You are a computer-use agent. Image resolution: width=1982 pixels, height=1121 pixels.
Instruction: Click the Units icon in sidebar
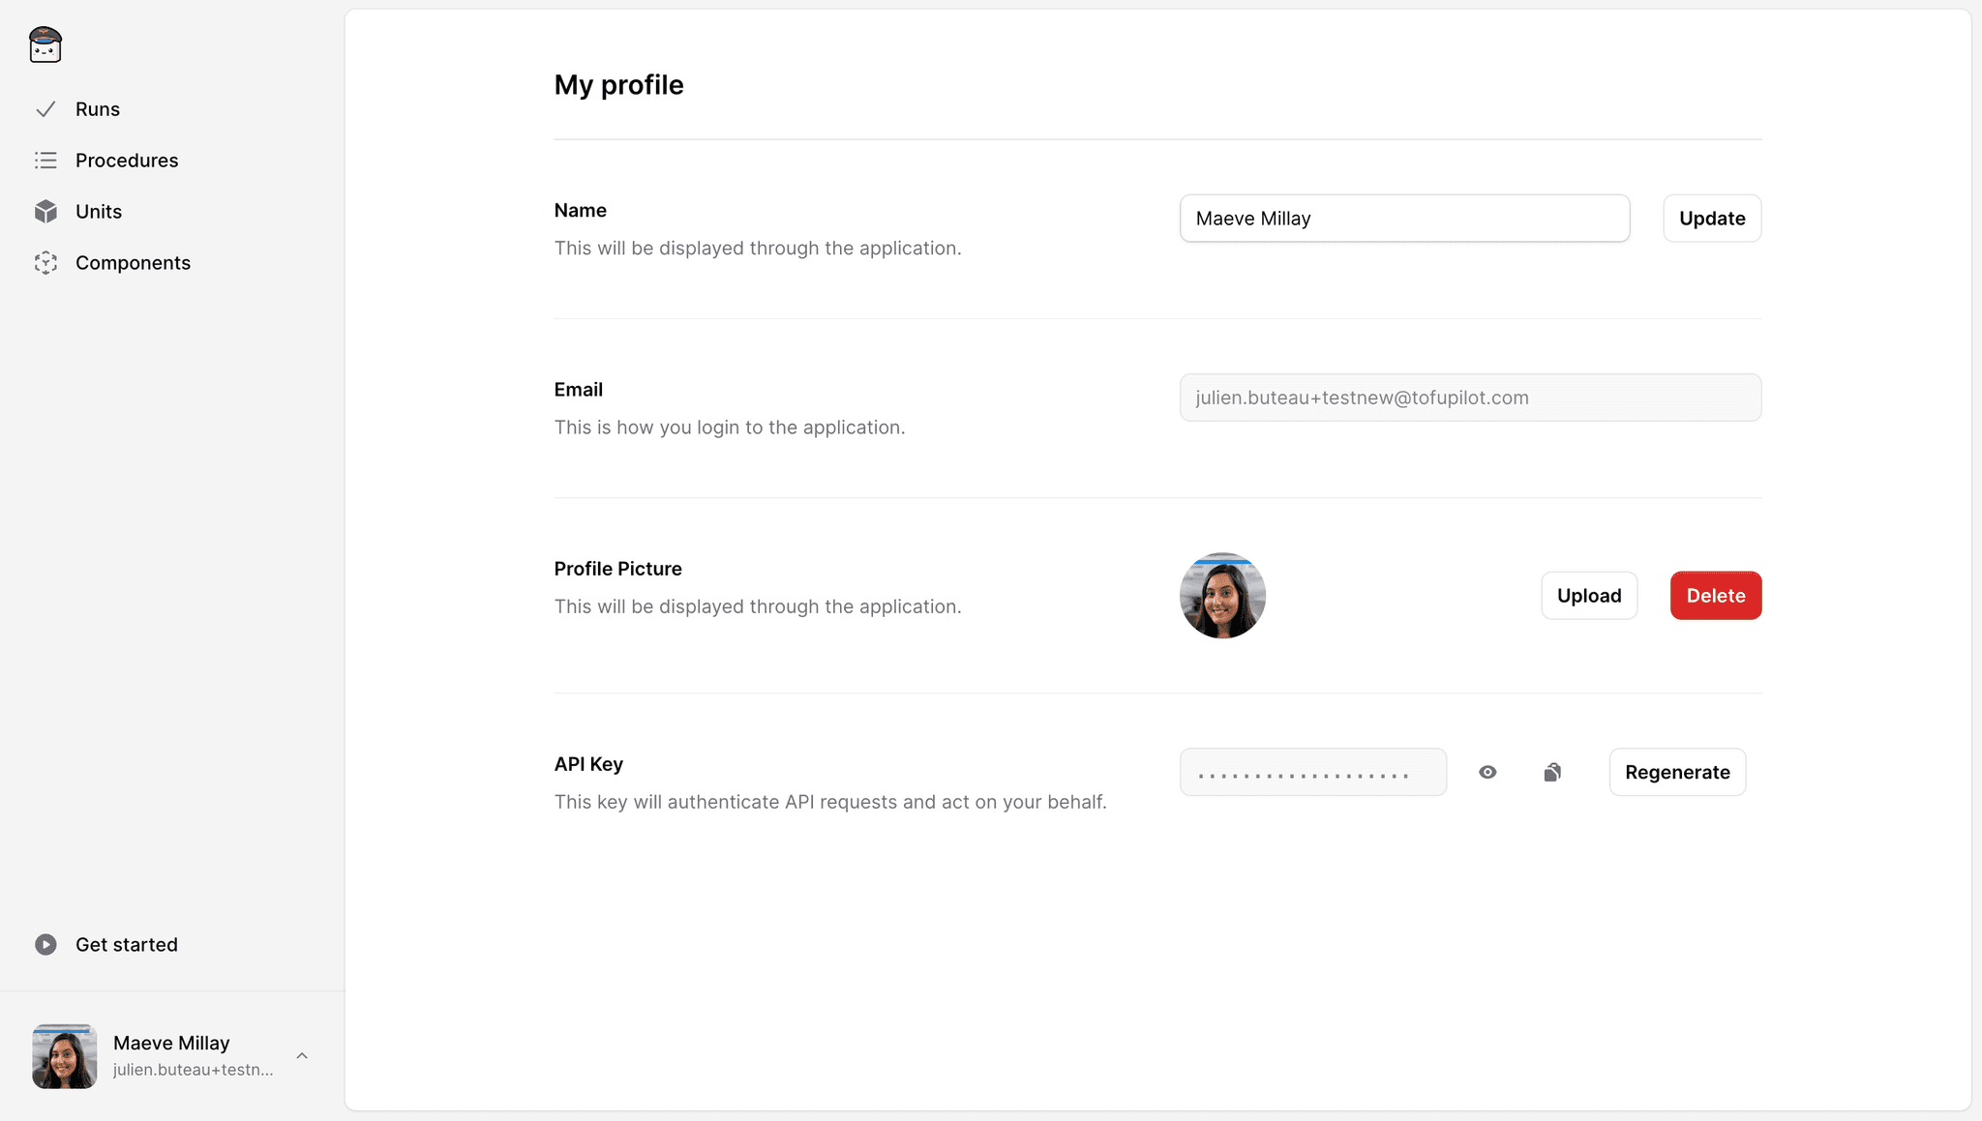coord(46,211)
